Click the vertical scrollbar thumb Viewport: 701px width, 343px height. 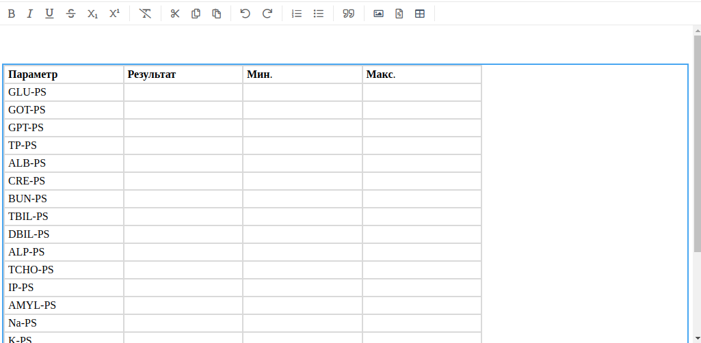(697, 143)
